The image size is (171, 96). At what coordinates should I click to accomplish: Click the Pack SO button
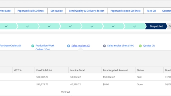tap(151, 11)
